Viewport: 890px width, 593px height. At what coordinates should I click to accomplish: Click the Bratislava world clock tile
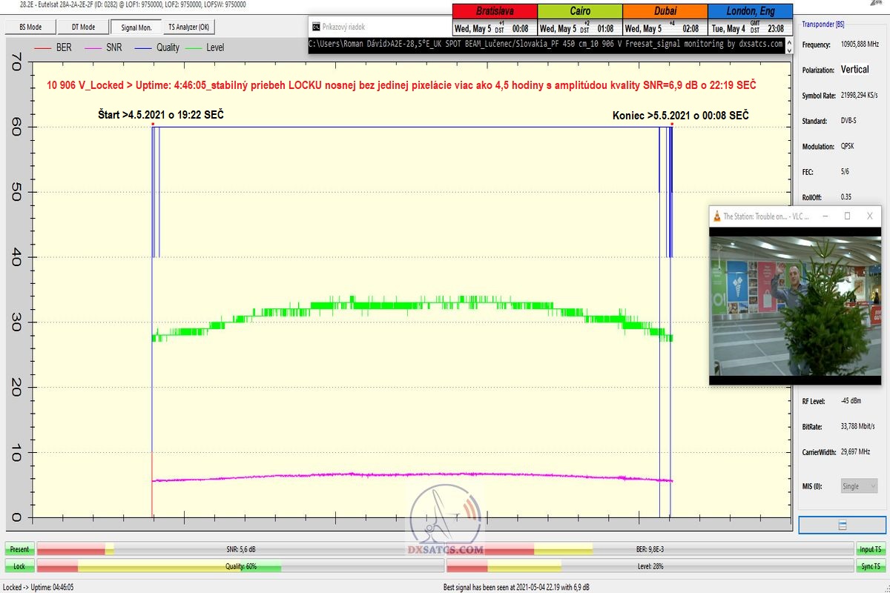pos(495,20)
